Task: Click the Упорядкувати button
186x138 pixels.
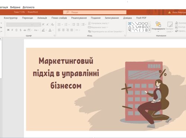Action: (x=158, y=27)
